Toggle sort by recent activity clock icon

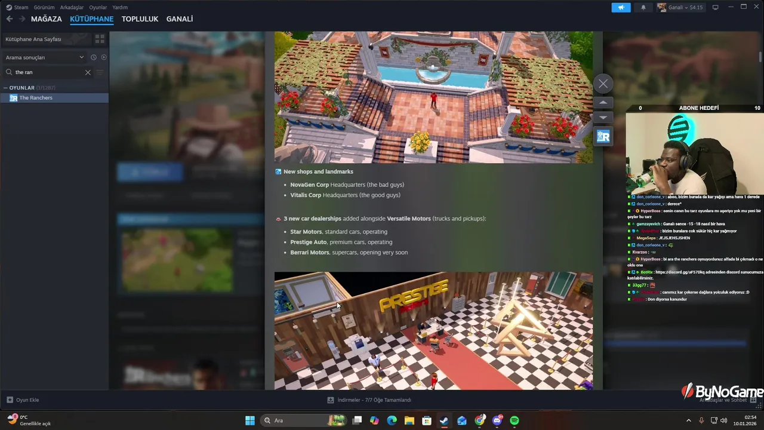94,57
